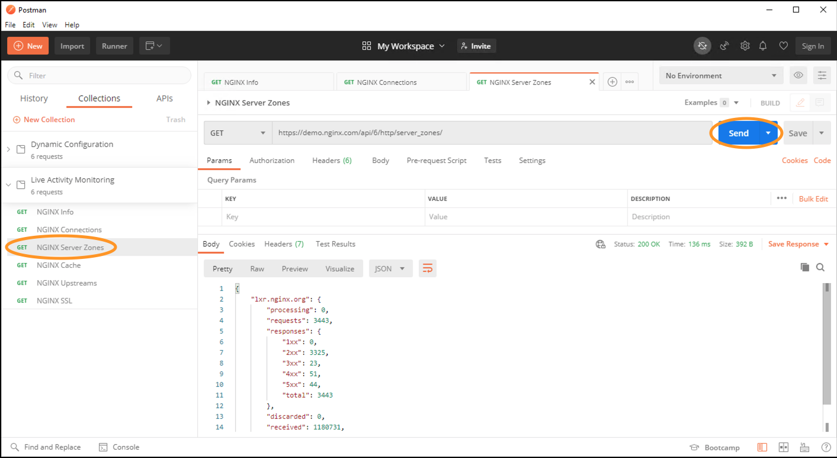Screen dimensions: 837x458
Task: Open the GET method dropdown
Action: point(238,133)
